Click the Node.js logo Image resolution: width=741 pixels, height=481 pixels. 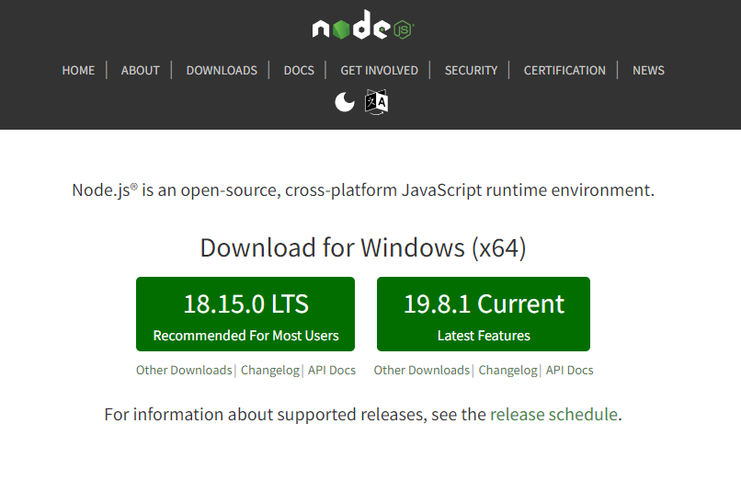[363, 25]
